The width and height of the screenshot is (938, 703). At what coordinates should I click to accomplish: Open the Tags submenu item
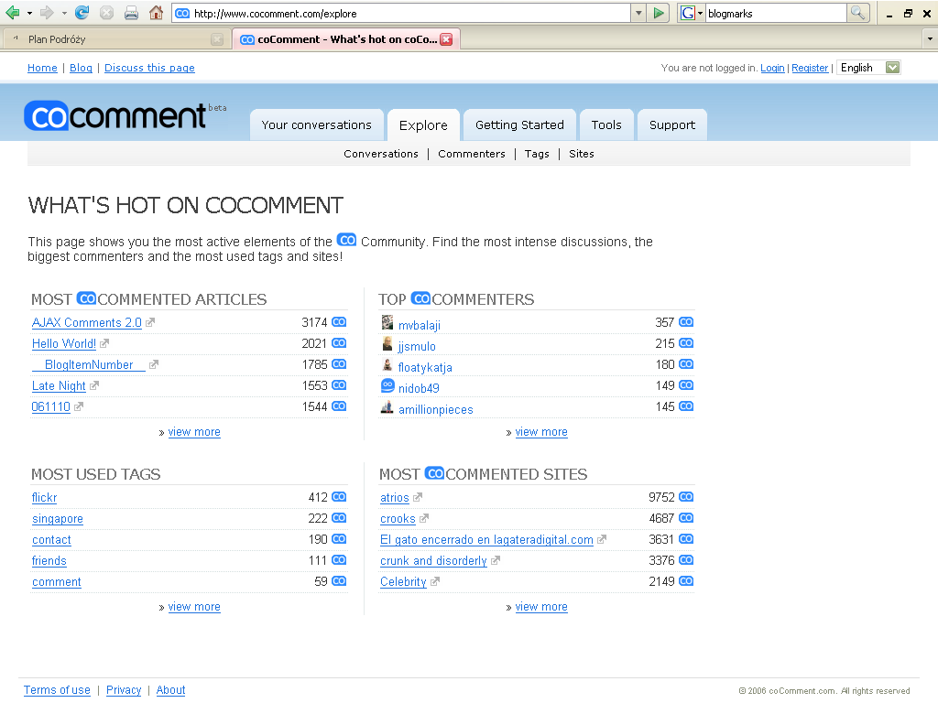click(x=537, y=154)
